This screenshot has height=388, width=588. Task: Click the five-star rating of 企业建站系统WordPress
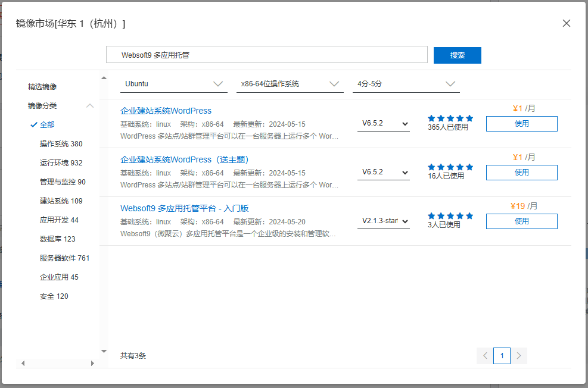[x=449, y=118]
